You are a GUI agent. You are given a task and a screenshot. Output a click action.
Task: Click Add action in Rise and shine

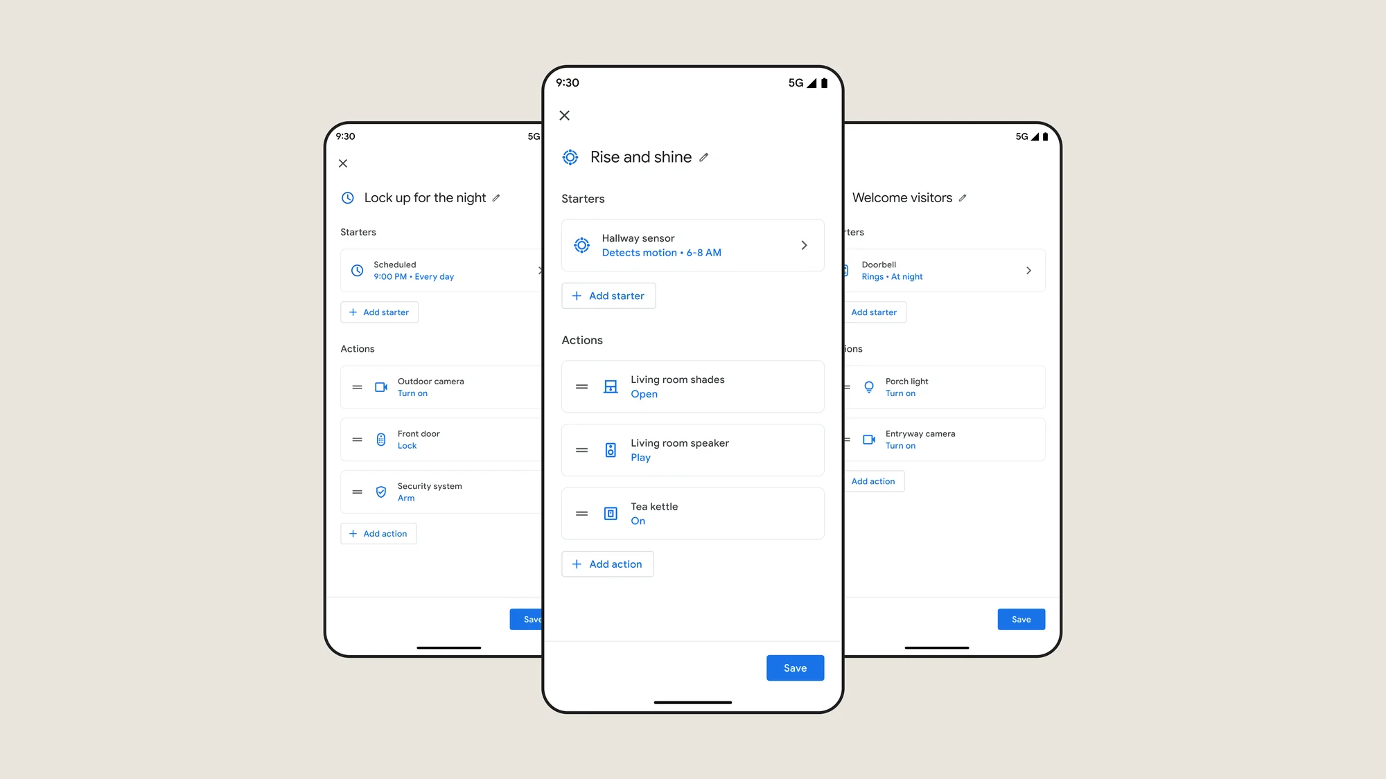(x=607, y=563)
